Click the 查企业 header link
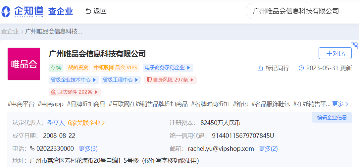The width and height of the screenshot is (359, 167). [x=61, y=11]
